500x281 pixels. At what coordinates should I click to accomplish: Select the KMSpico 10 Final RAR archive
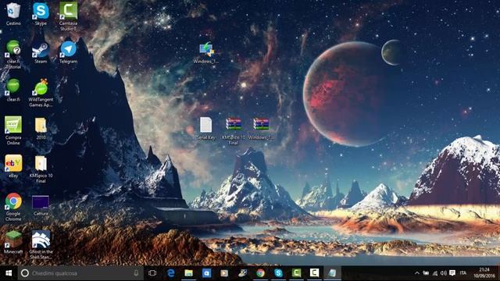coord(234,131)
